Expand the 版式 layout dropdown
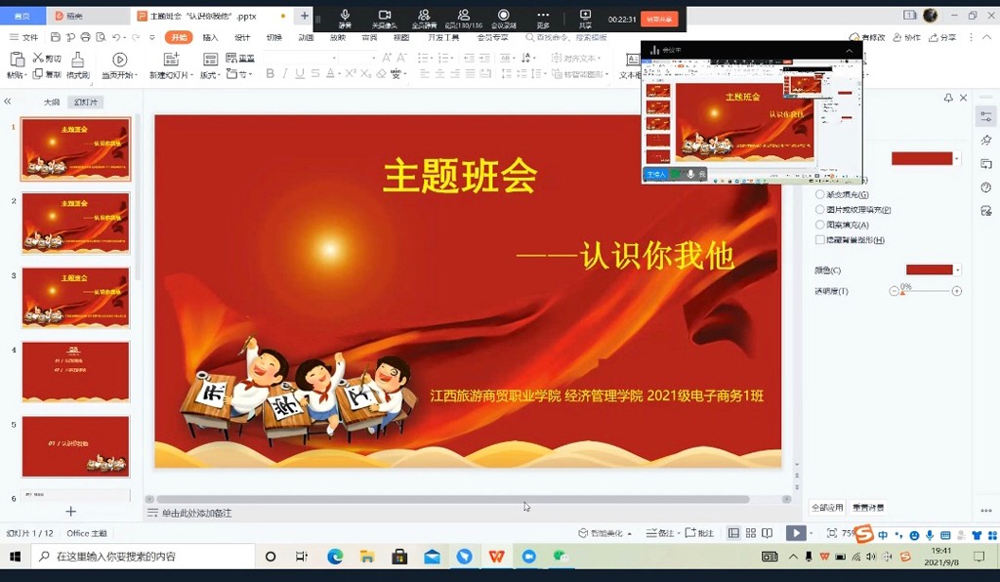The image size is (1000, 582). (x=210, y=75)
